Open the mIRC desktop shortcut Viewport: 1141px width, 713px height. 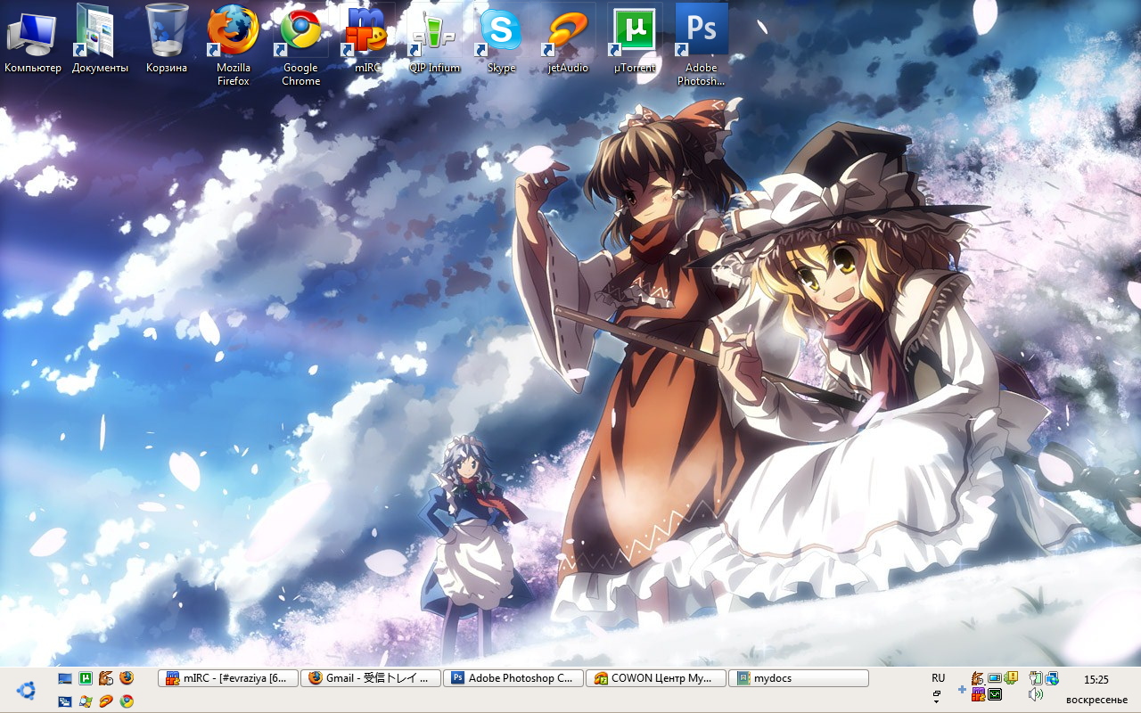click(367, 40)
